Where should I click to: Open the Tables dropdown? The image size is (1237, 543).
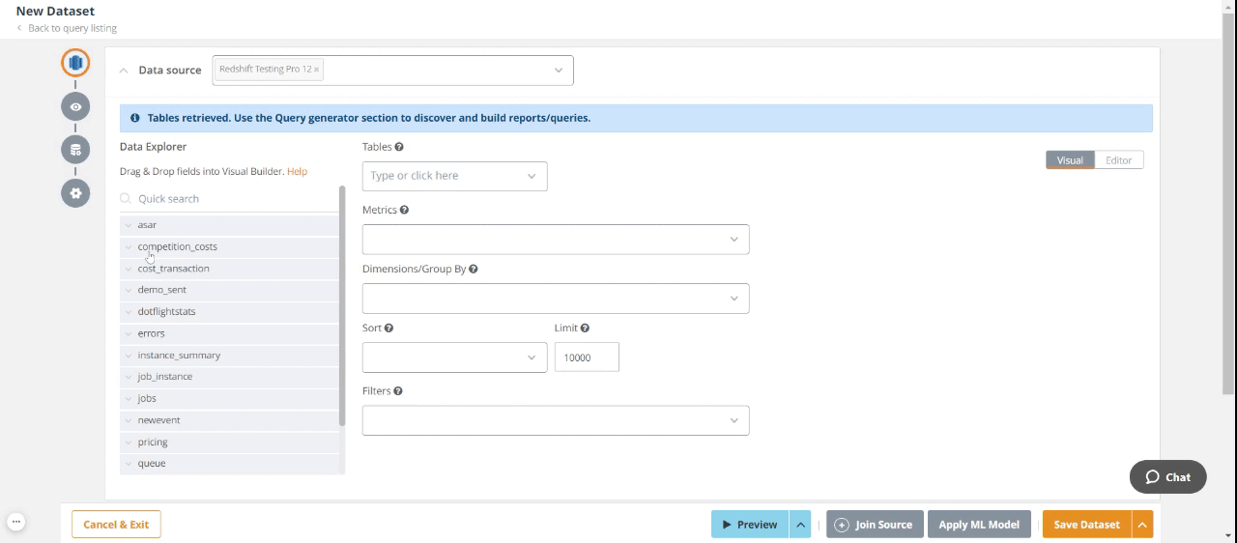click(x=454, y=176)
